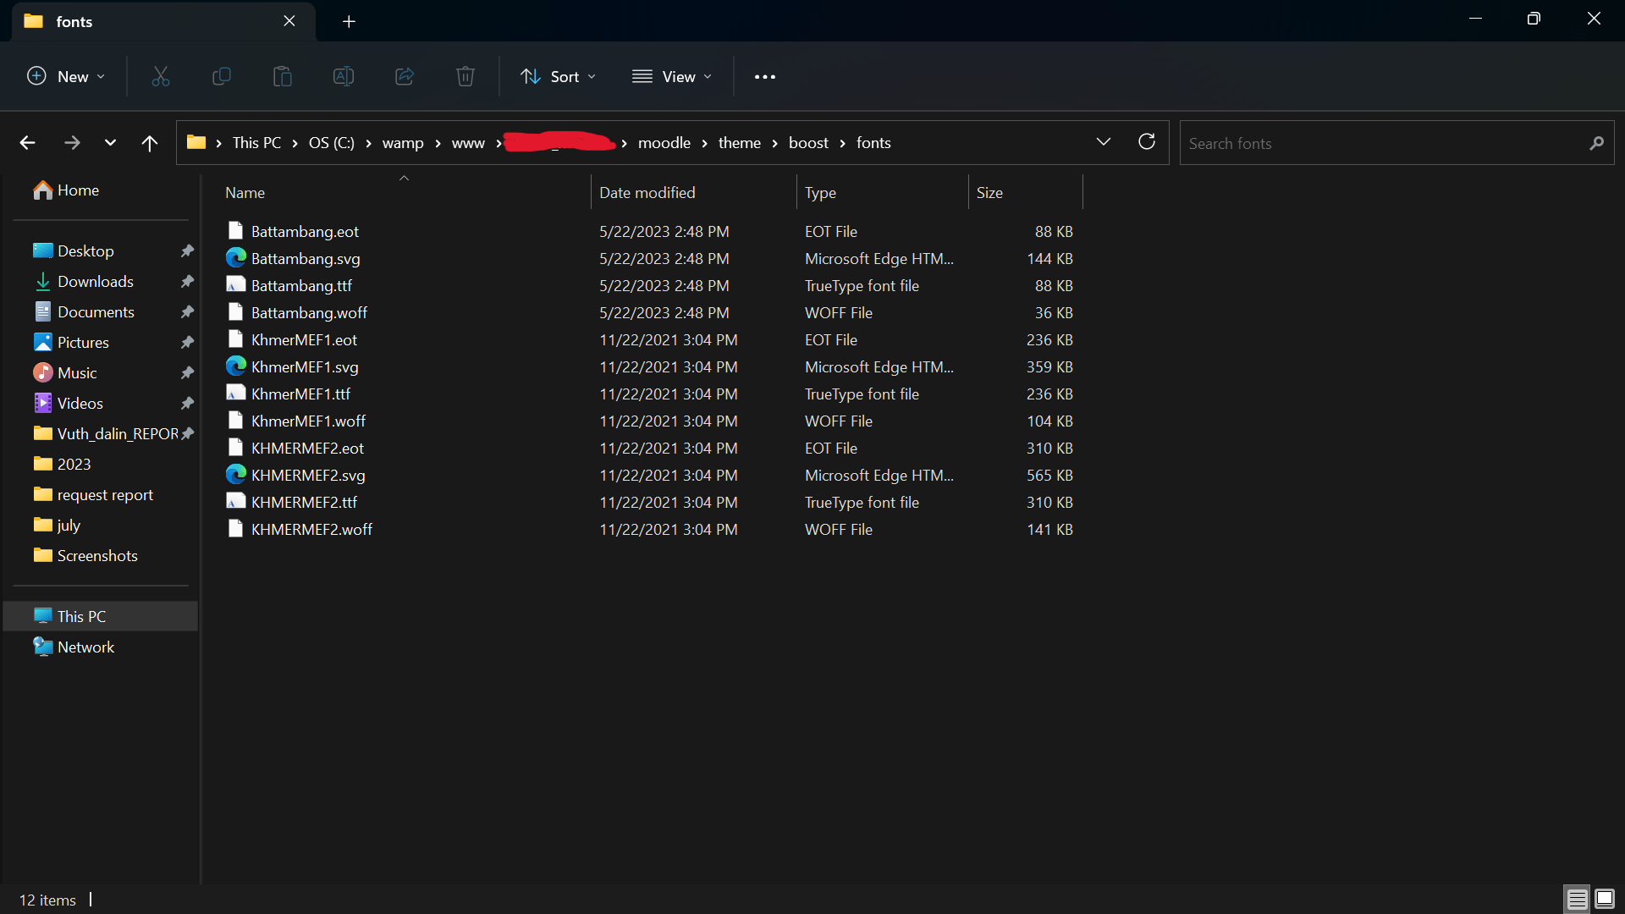Open the See more ellipsis menu

pyautogui.click(x=764, y=77)
